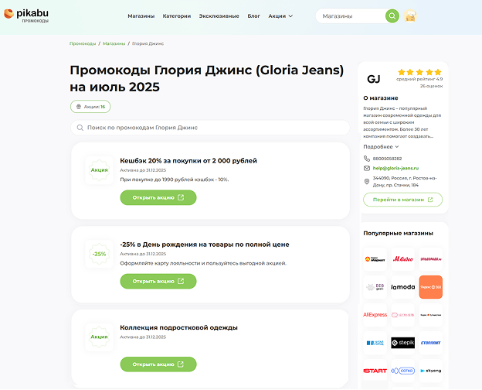Click the help@gloria-jeans.ru email link

pyautogui.click(x=395, y=168)
